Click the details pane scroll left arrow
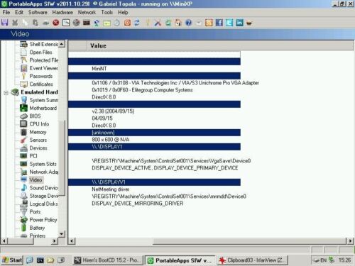This screenshot has height=266, width=355. (x=72, y=241)
